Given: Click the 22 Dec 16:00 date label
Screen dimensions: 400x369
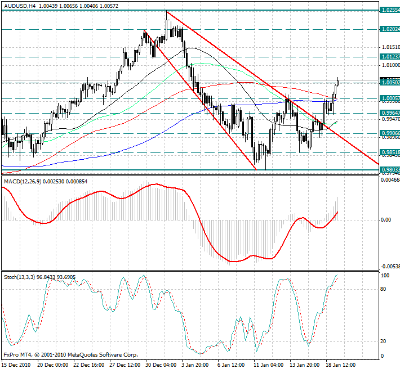Looking at the screenshot, I should pyautogui.click(x=89, y=365).
